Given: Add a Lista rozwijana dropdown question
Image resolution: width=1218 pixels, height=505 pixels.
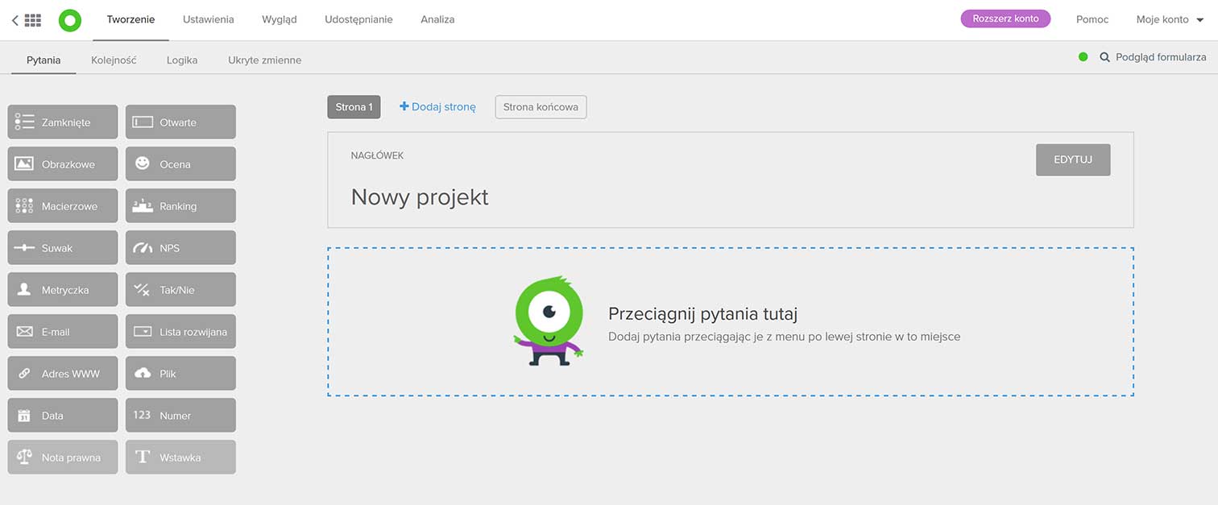Looking at the screenshot, I should click(x=180, y=332).
